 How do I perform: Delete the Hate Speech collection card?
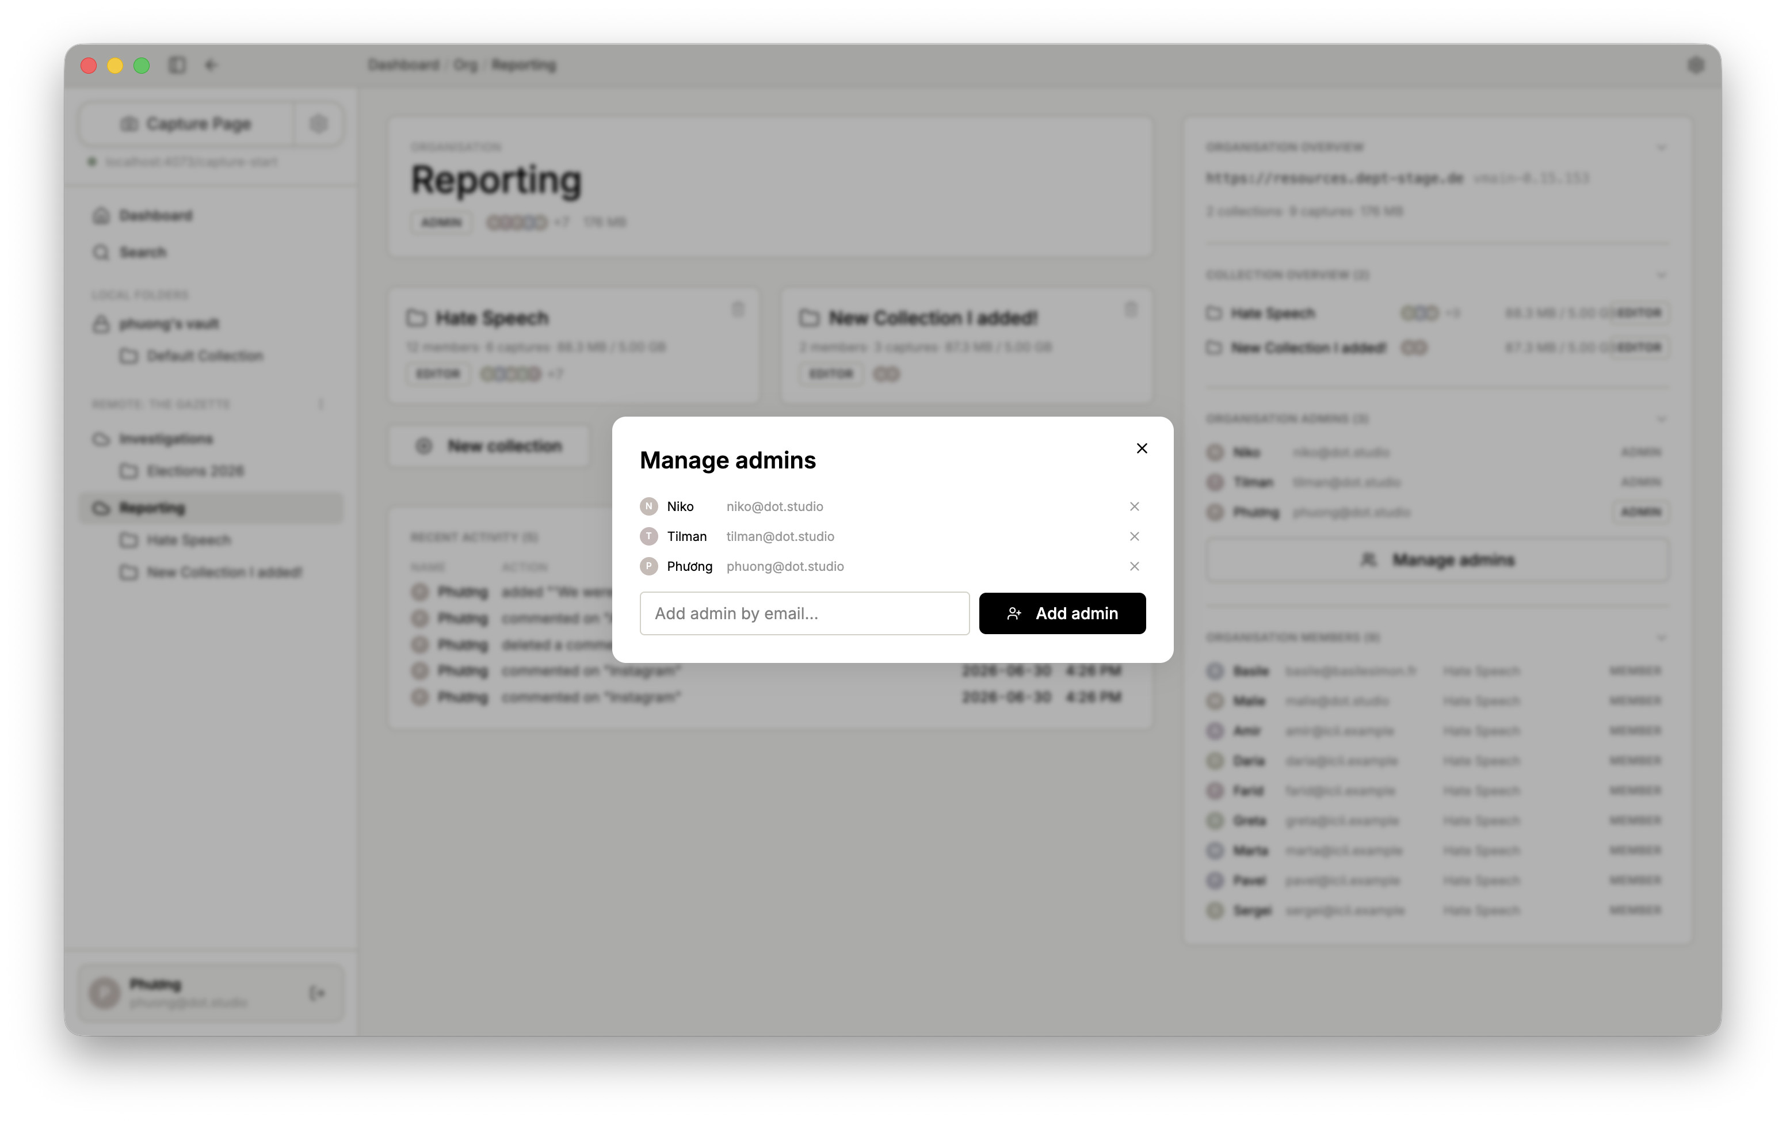[x=738, y=309]
